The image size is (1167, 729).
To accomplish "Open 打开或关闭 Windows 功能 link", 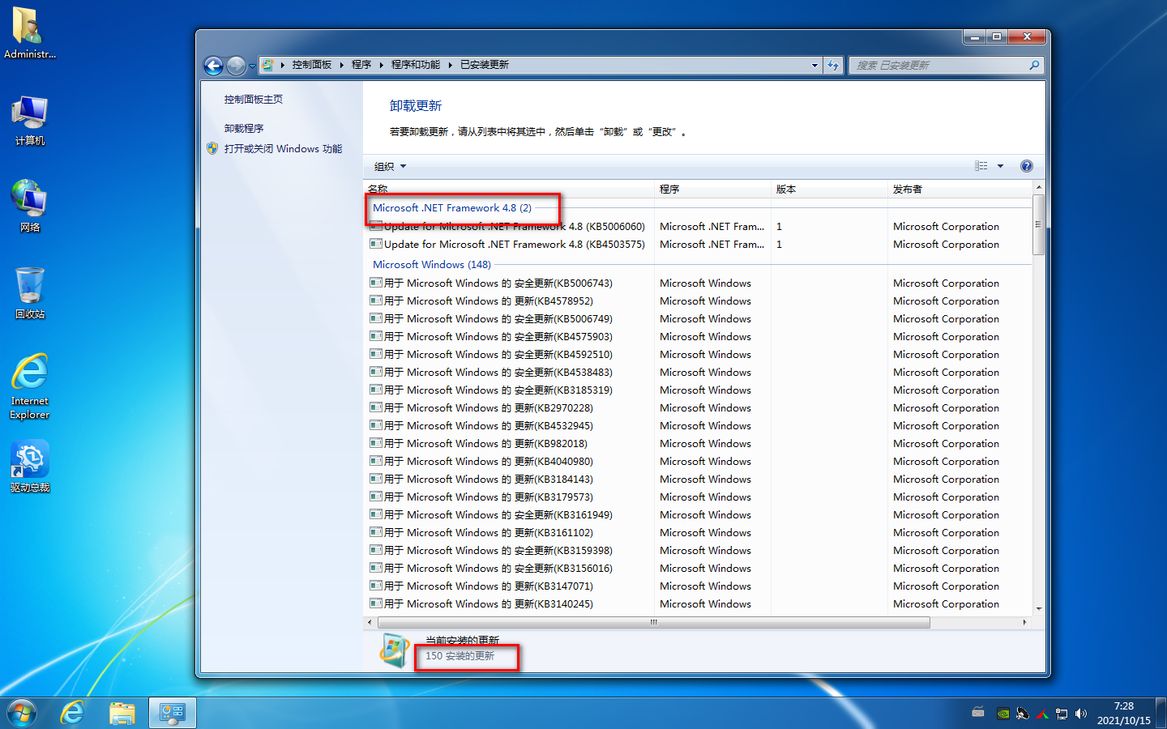I will coord(283,149).
